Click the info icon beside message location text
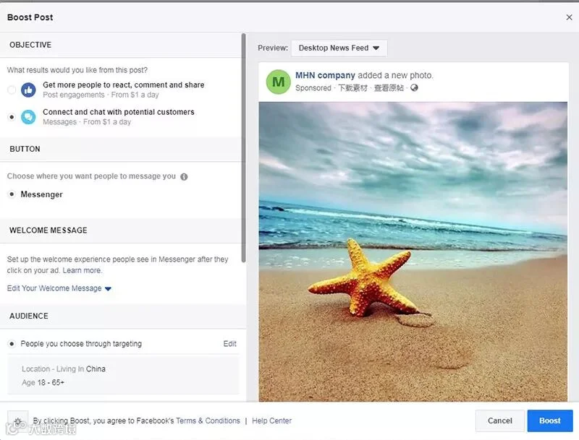Screen dimensions: 579x440 [x=184, y=177]
